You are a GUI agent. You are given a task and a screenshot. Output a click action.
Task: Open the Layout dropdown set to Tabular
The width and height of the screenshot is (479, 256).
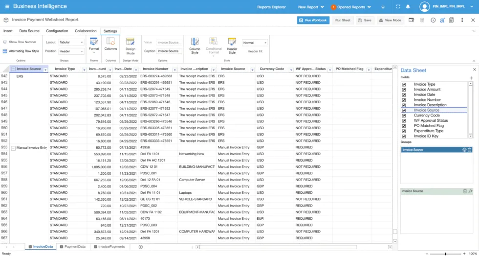pyautogui.click(x=71, y=43)
